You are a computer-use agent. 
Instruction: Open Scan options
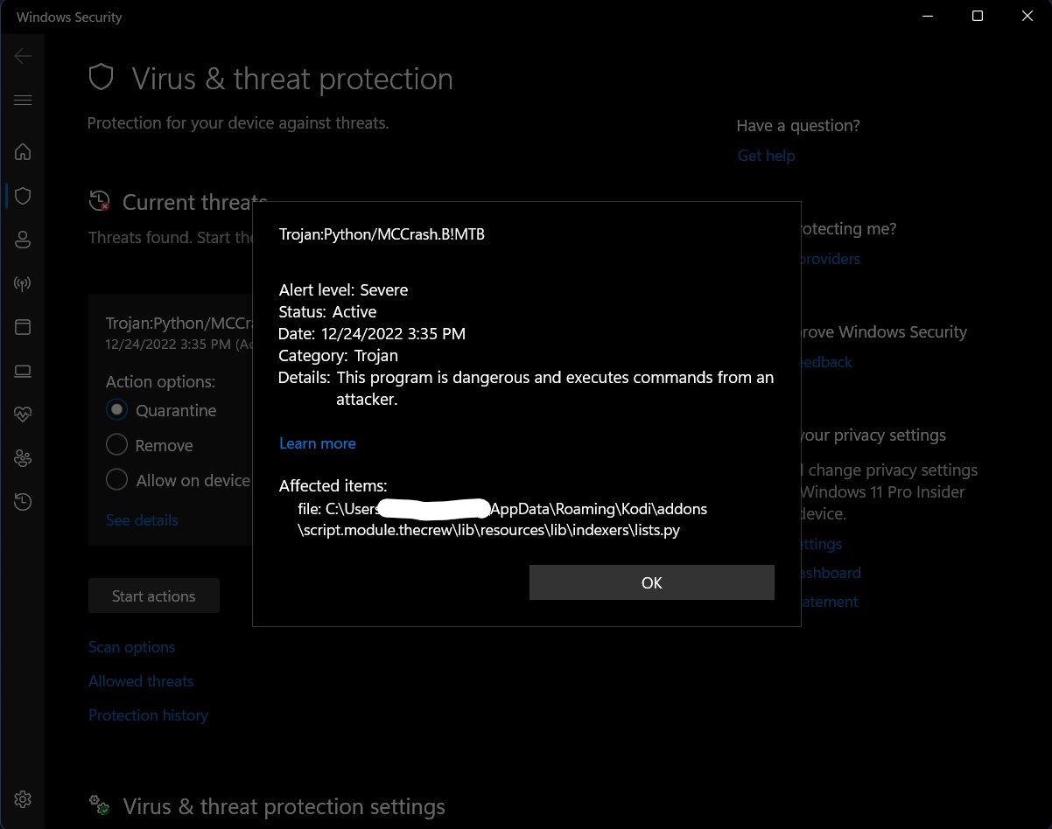pyautogui.click(x=131, y=647)
